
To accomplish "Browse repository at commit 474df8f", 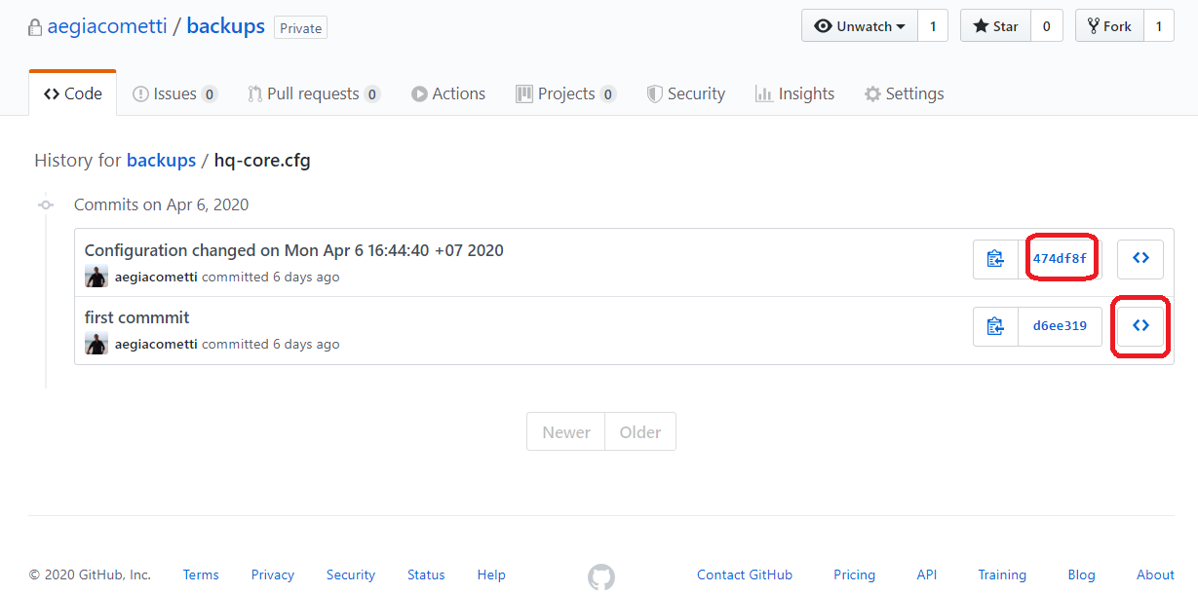I will point(1140,258).
